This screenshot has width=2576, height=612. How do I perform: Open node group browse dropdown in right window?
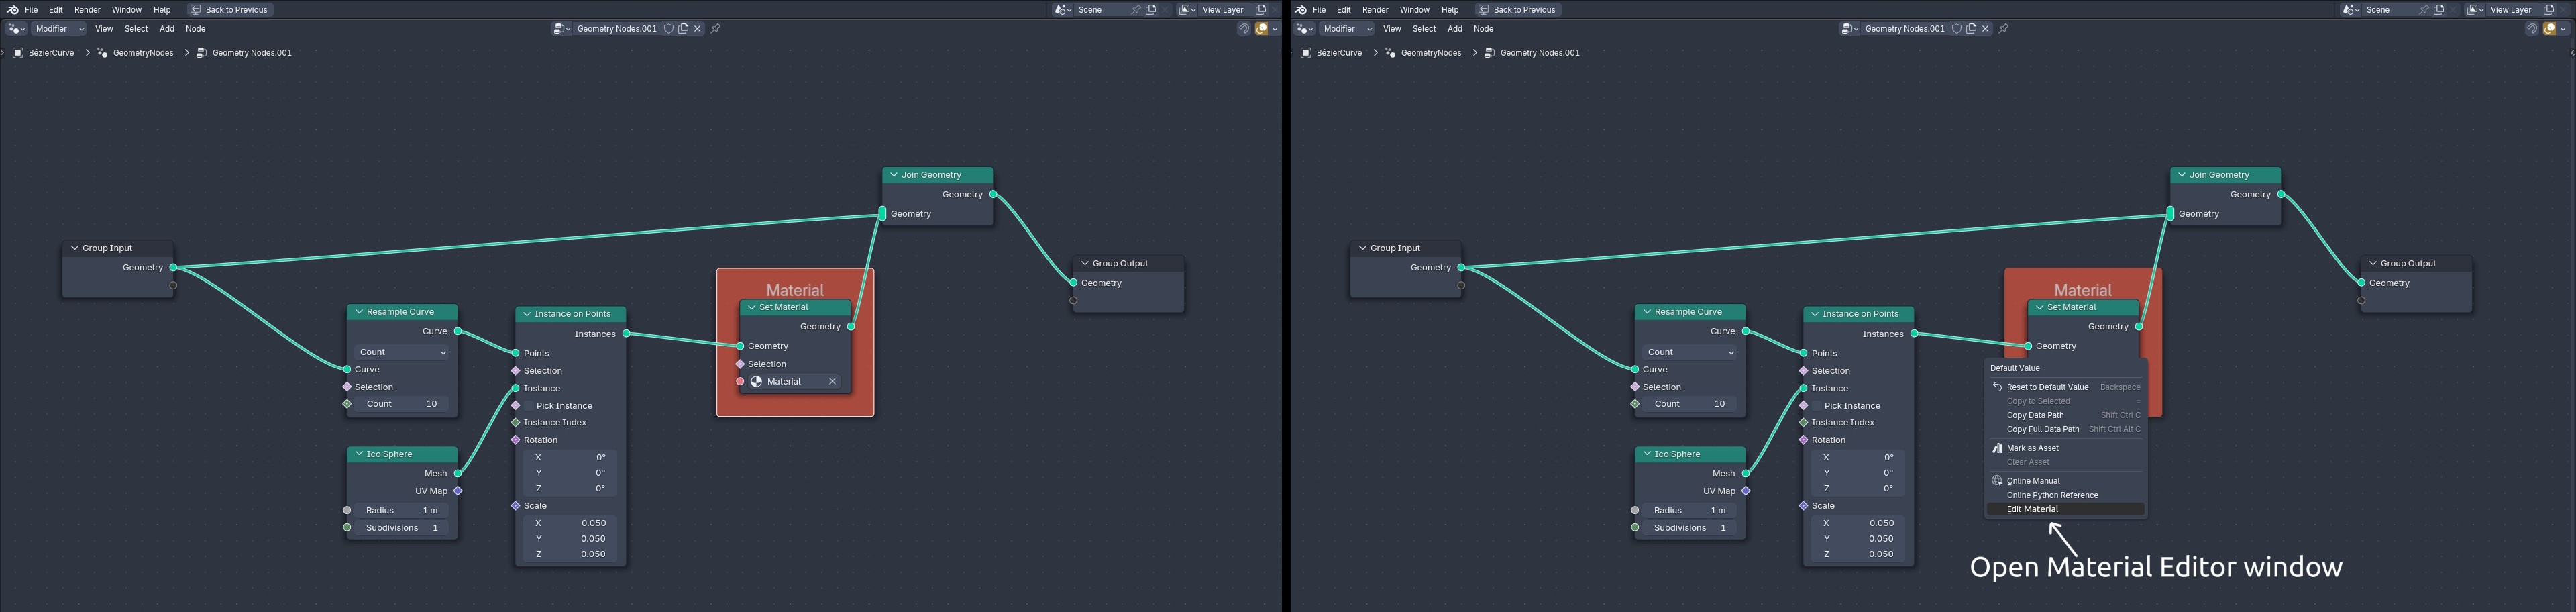(x=1850, y=29)
